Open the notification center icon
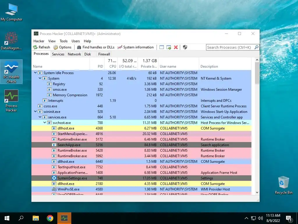 tap(289, 219)
